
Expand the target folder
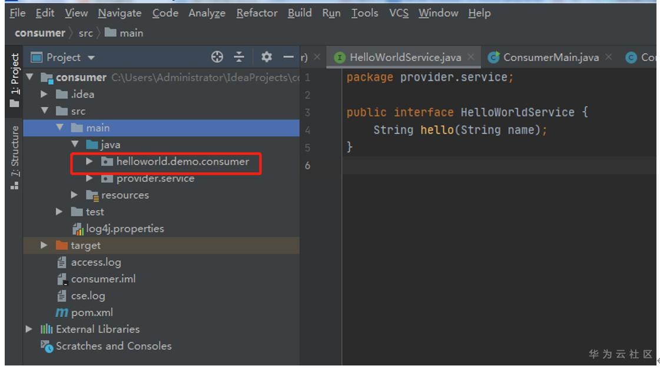44,245
